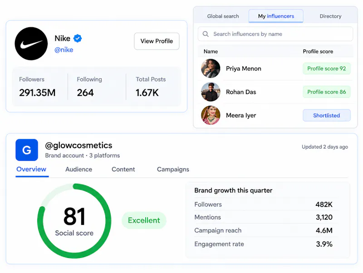Click the Nike account name
The height and width of the screenshot is (273, 363).
click(x=62, y=38)
